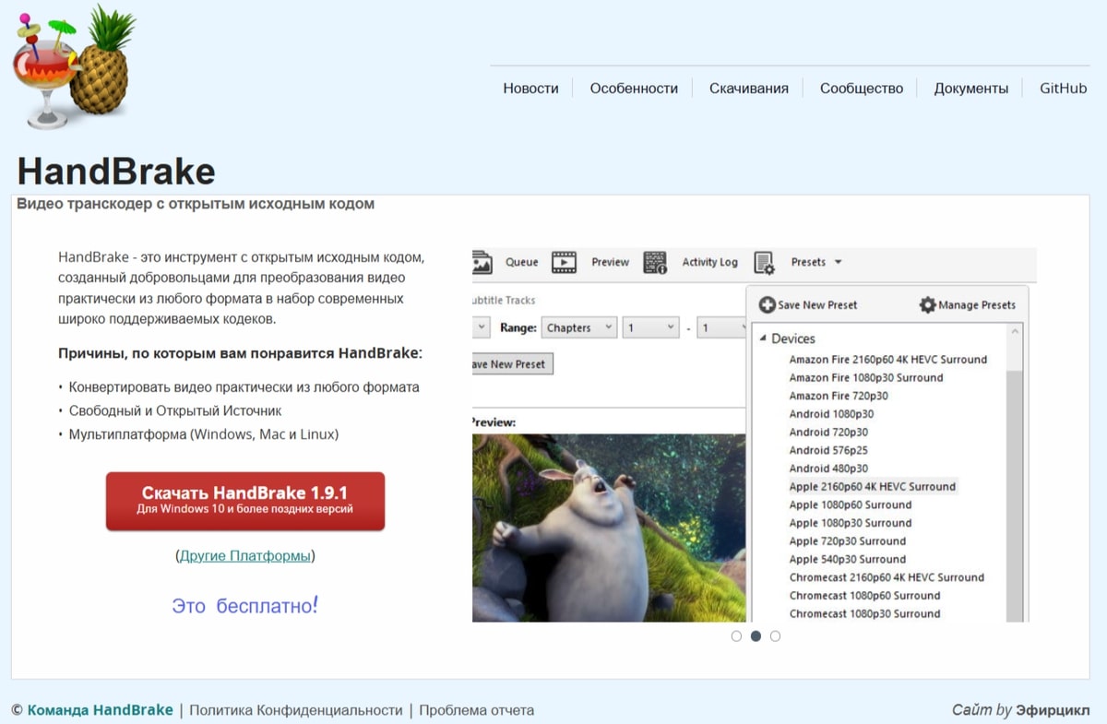This screenshot has height=724, width=1107.
Task: Open the Документы menu item
Action: point(971,89)
